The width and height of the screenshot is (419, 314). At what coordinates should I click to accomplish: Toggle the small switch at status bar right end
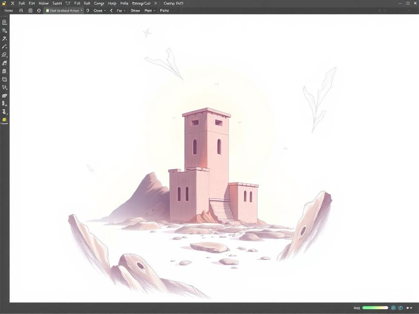[409, 308]
